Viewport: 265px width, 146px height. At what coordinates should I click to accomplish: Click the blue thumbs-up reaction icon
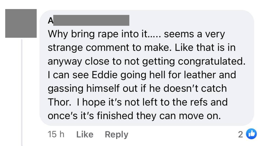coord(251,134)
